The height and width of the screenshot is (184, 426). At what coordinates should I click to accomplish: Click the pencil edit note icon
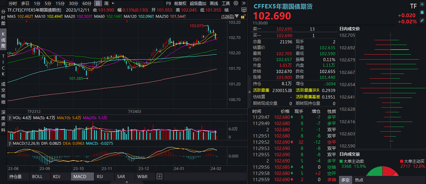pyautogui.click(x=422, y=20)
